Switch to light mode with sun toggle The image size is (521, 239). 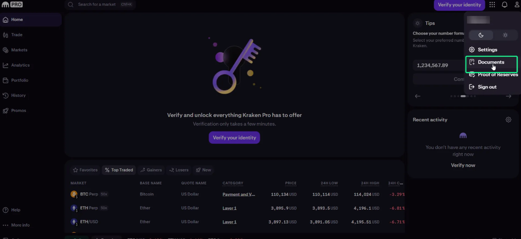coord(505,35)
